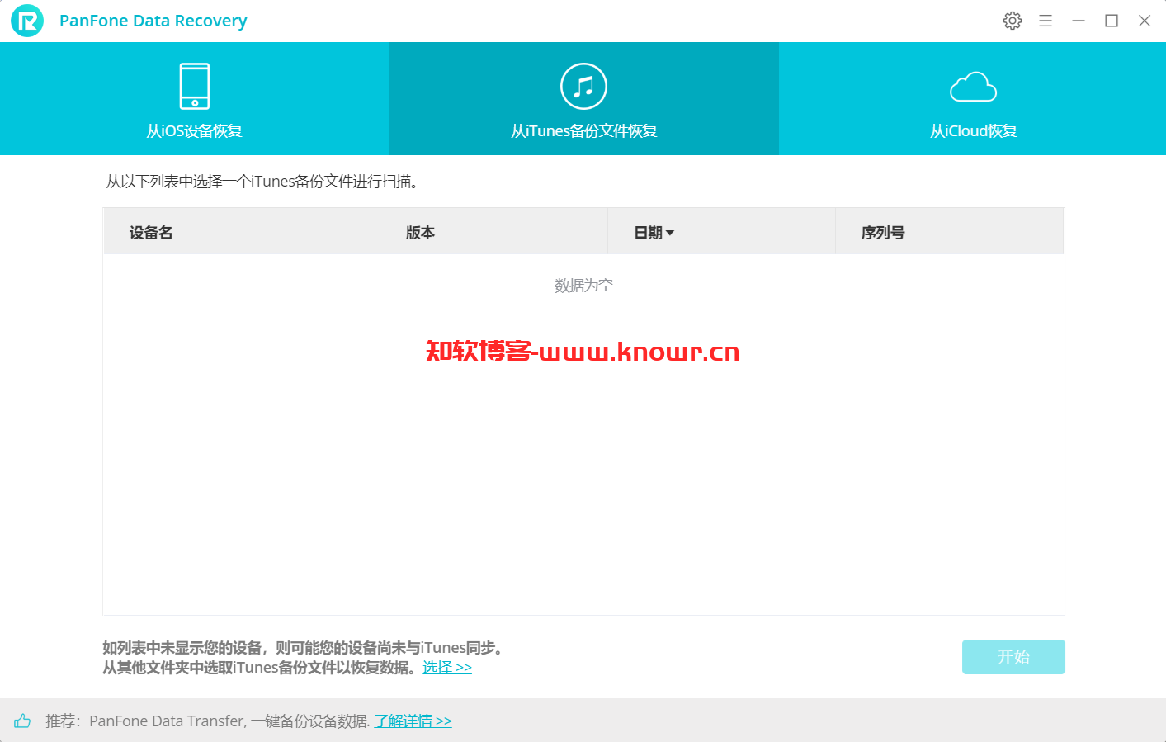The width and height of the screenshot is (1166, 742).
Task: Click the phone icon for iOS recovery
Action: coord(195,86)
